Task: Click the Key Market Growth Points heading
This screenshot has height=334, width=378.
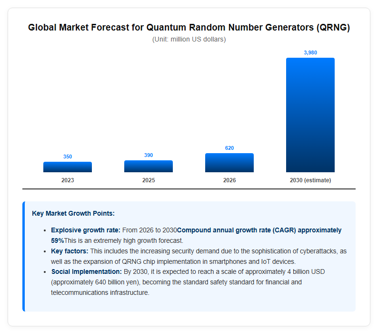Action: point(73,213)
